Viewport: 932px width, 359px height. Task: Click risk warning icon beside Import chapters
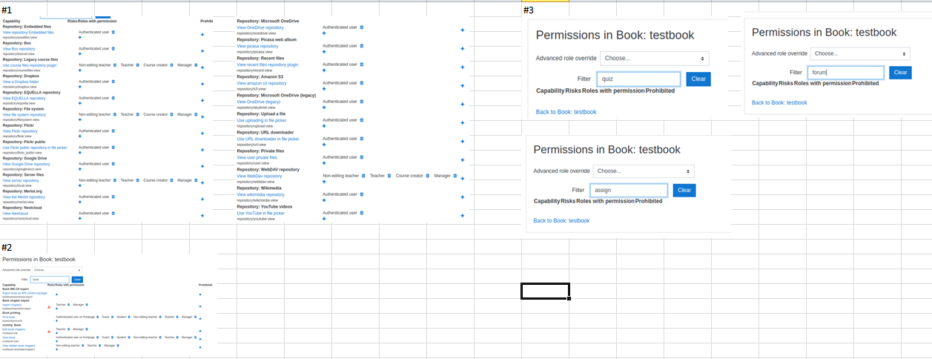click(x=49, y=306)
